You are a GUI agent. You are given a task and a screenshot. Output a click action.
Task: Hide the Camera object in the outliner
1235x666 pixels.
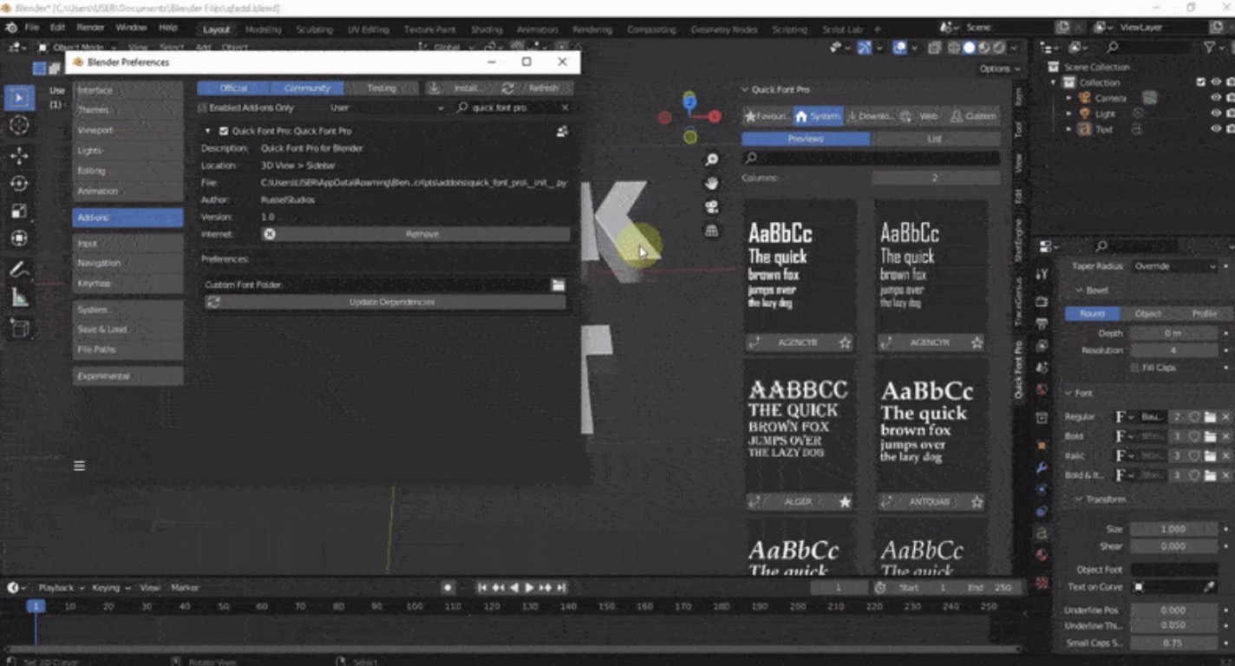1216,98
